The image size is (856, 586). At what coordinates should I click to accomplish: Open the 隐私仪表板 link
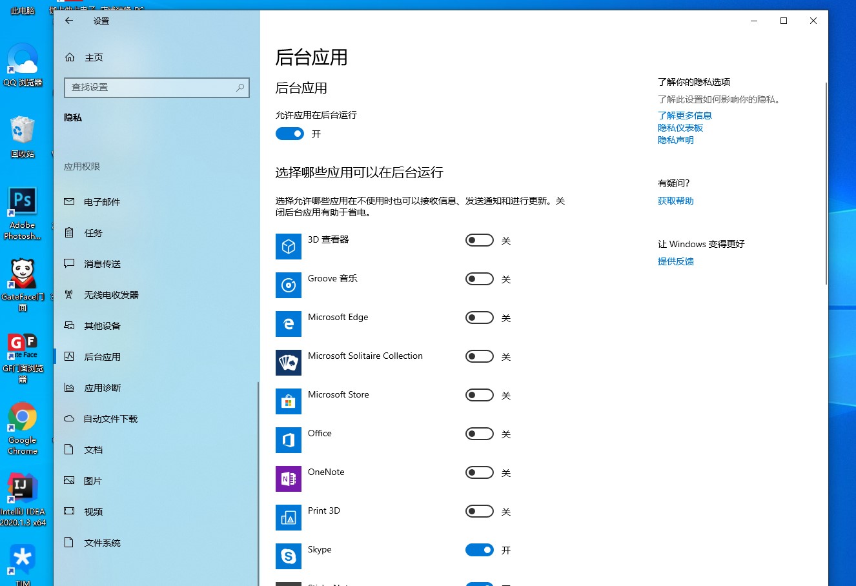coord(680,127)
